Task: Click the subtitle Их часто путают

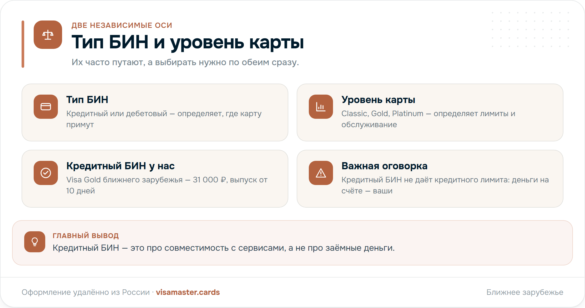Action: 185,62
